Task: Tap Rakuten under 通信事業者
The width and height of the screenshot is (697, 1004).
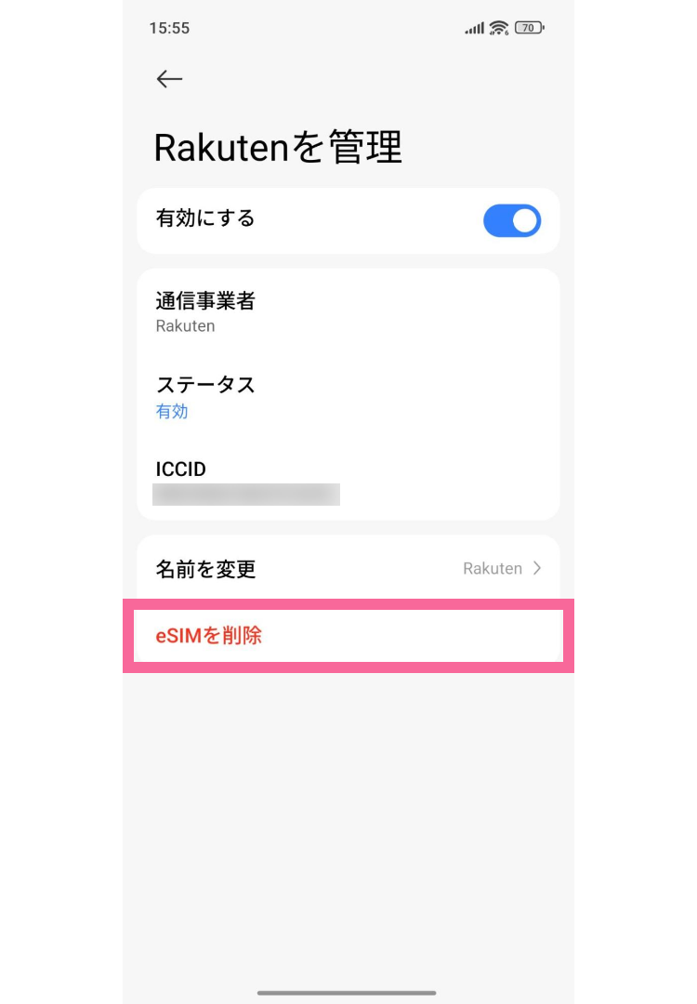Action: (185, 326)
